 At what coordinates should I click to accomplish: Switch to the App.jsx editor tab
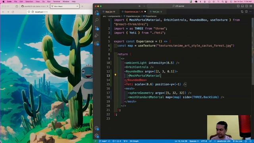(x=110, y=12)
